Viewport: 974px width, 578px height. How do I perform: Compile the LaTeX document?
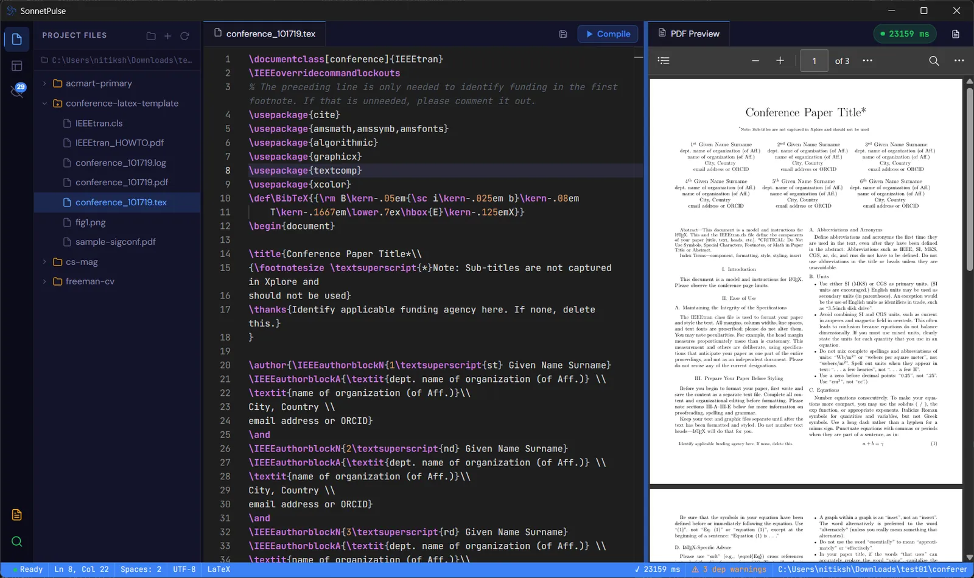click(x=608, y=34)
